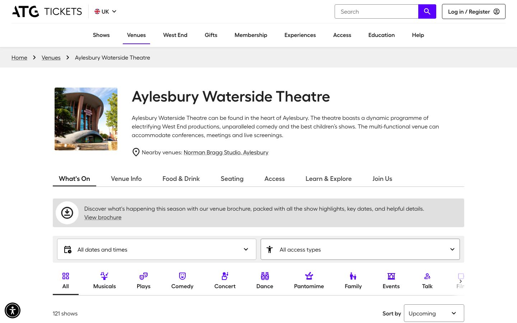517x323 pixels.
Task: Open Norman Bragg Studio, Aylesbury link
Action: click(226, 152)
